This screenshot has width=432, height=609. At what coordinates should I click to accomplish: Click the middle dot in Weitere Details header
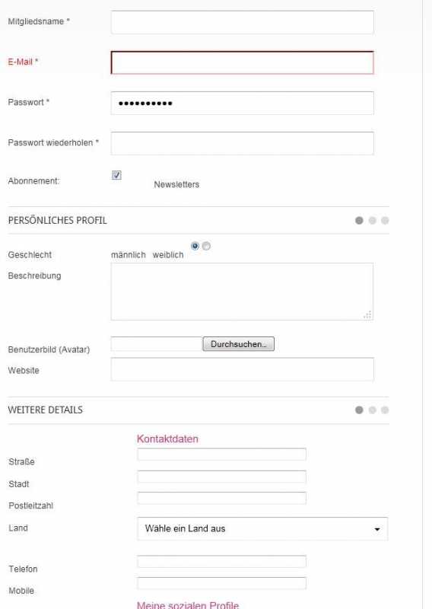(372, 410)
